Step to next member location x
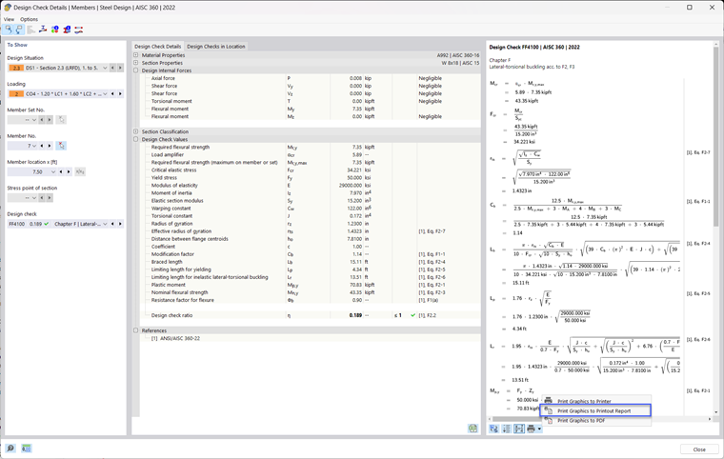 click(x=69, y=171)
